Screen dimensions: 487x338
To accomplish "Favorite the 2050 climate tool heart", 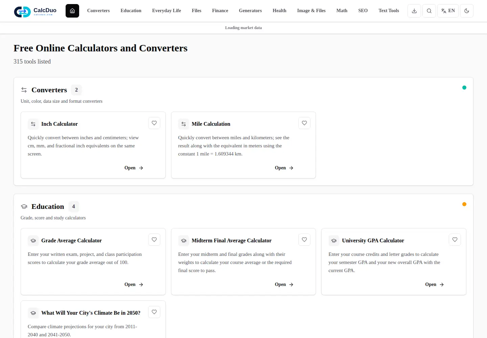I will pos(154,312).
